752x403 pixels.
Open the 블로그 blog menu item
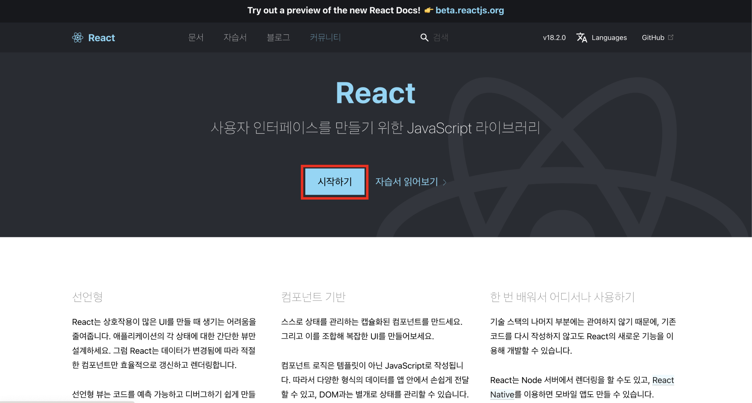pyautogui.click(x=278, y=37)
